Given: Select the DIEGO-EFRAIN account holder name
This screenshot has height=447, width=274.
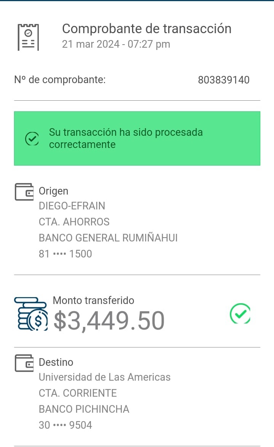Looking at the screenshot, I should coord(72,206).
